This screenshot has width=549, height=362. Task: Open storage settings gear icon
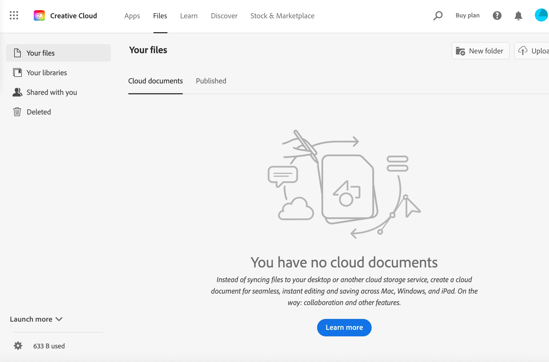click(x=18, y=346)
